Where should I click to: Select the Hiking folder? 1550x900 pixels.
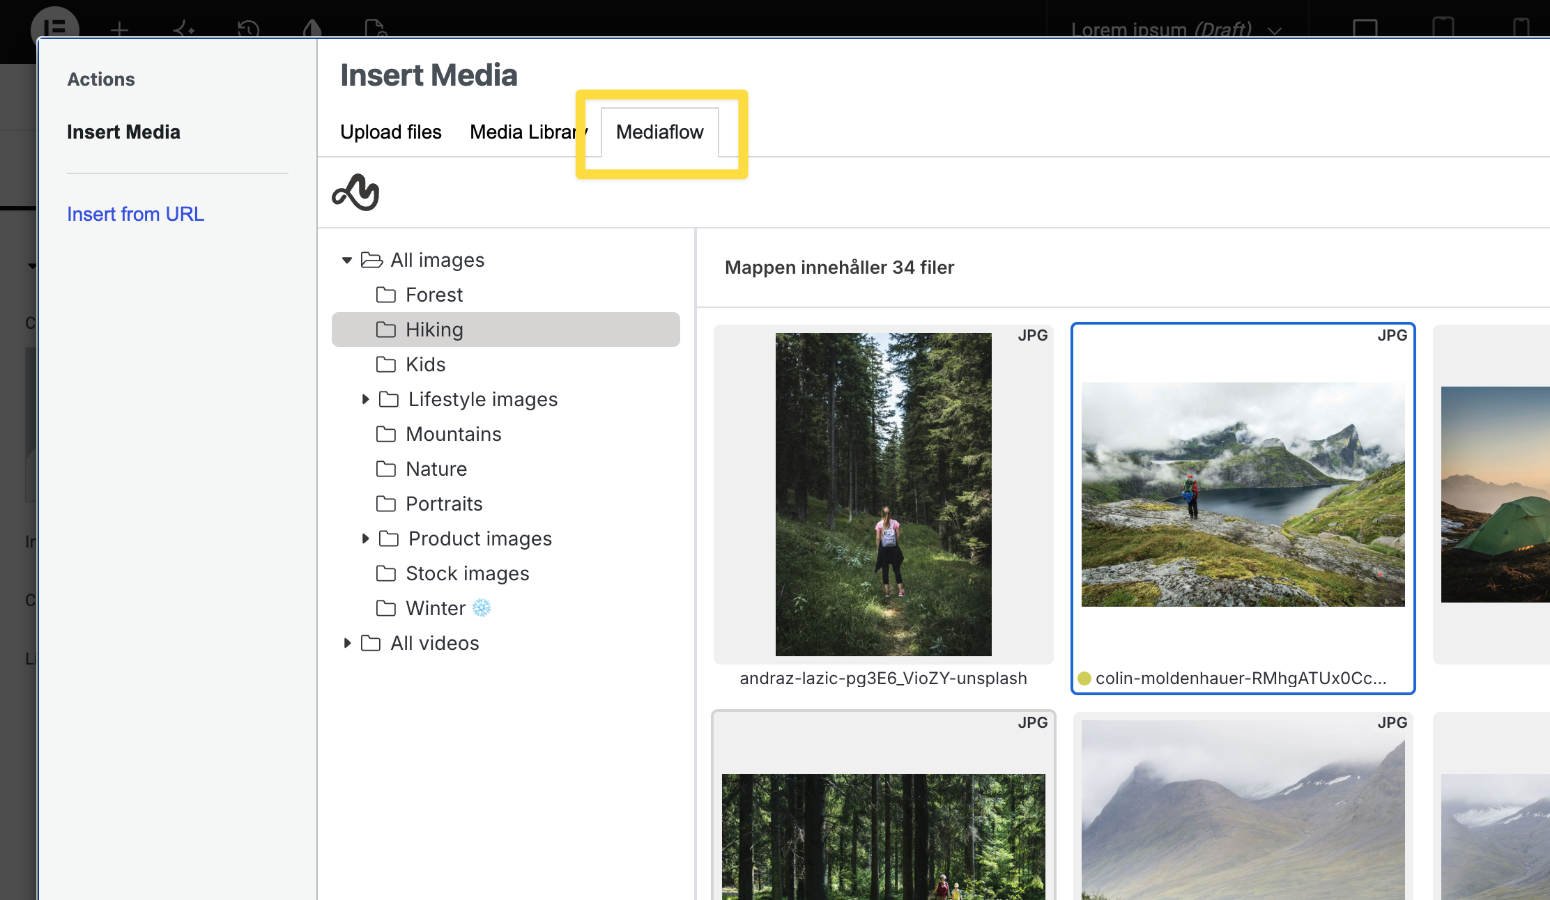tap(506, 329)
